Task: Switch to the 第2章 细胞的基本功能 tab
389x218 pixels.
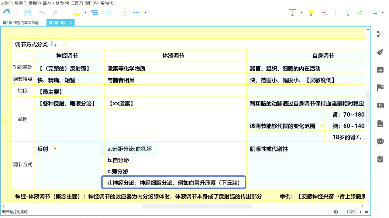Action: tap(21, 23)
